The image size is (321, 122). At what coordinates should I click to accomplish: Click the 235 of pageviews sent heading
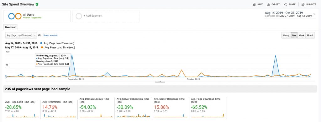pyautogui.click(x=38, y=89)
